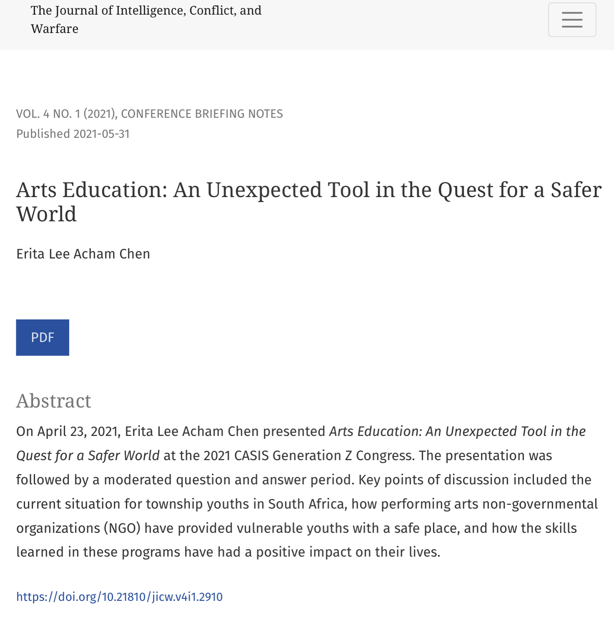Click the Published 2021-05-31 date line
614x623 pixels.
[73, 134]
